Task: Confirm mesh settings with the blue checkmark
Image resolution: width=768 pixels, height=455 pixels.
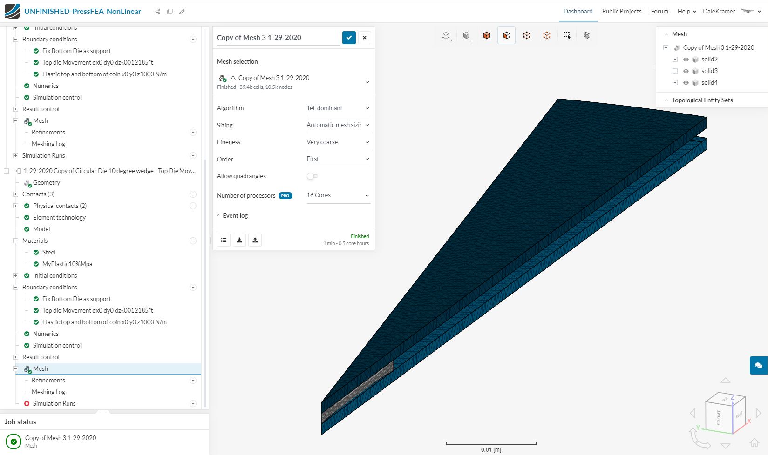Action: (x=349, y=38)
